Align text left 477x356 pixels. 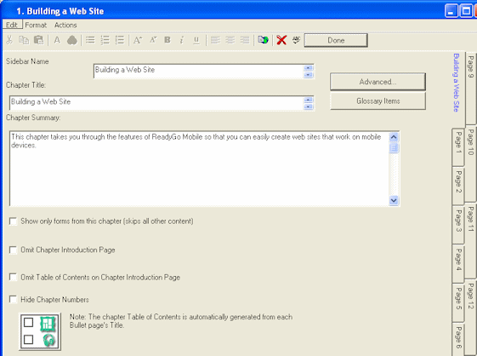click(x=215, y=40)
